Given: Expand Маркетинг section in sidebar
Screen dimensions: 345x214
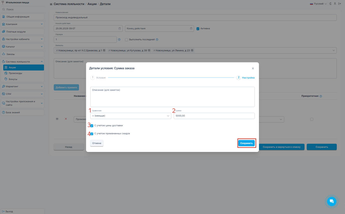Looking at the screenshot, I should tap(22, 86).
